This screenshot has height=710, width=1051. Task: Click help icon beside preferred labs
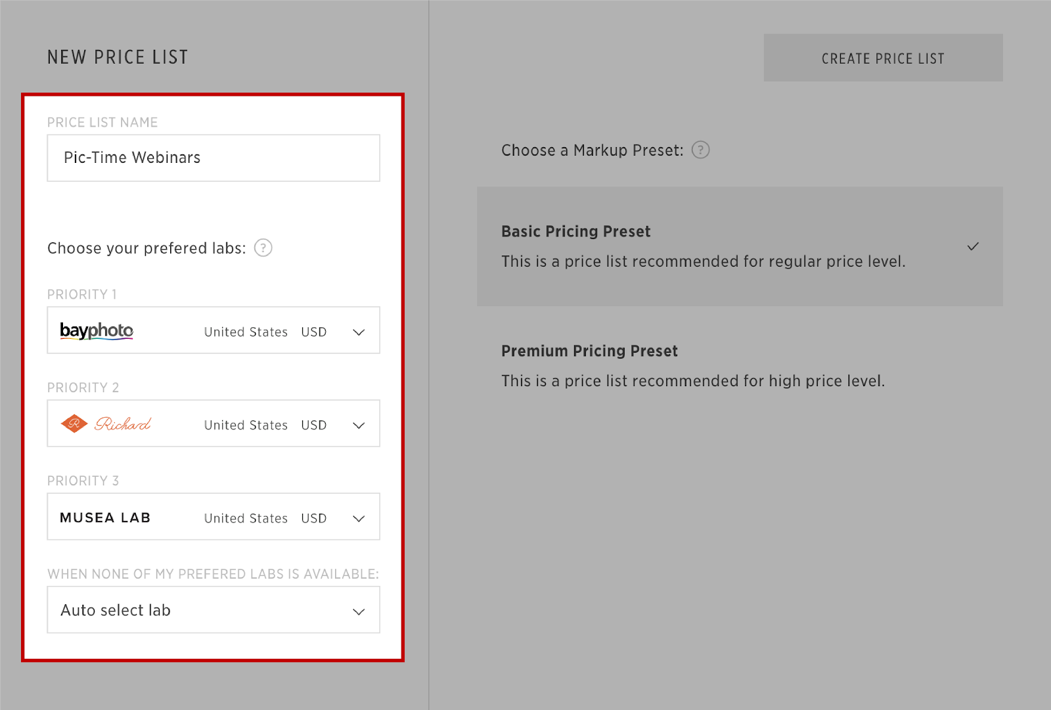coord(263,248)
